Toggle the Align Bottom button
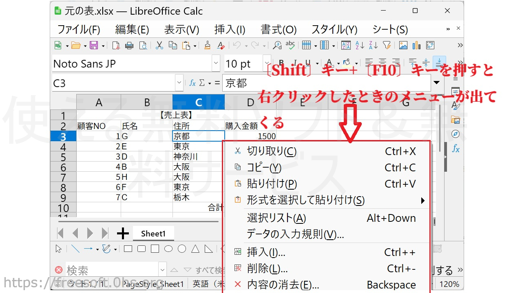The width and height of the screenshot is (522, 293). 439,63
